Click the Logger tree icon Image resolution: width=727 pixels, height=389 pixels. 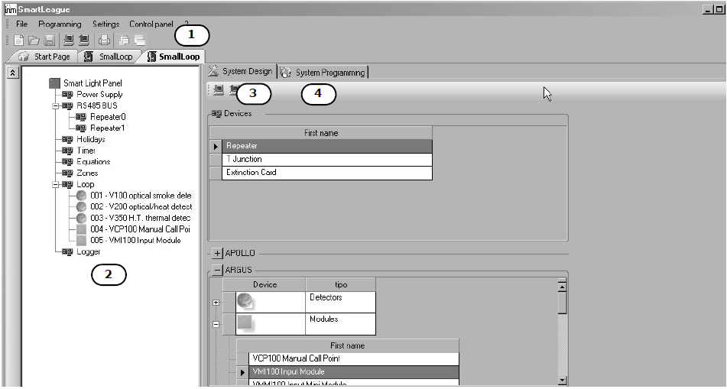pyautogui.click(x=67, y=251)
